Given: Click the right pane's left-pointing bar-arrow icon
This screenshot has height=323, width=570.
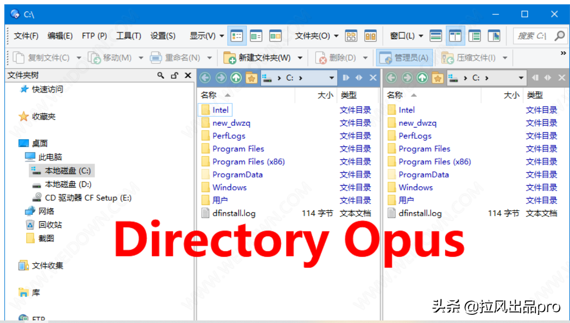Looking at the screenshot, I should tap(535, 78).
